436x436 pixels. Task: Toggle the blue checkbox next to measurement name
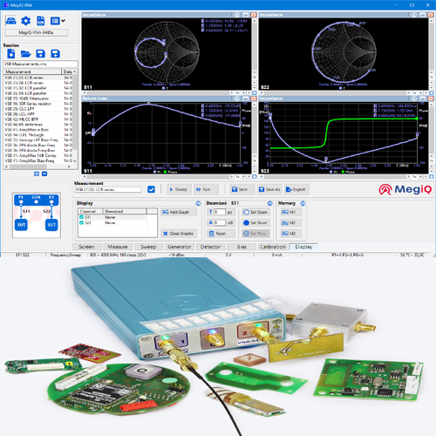click(x=151, y=189)
